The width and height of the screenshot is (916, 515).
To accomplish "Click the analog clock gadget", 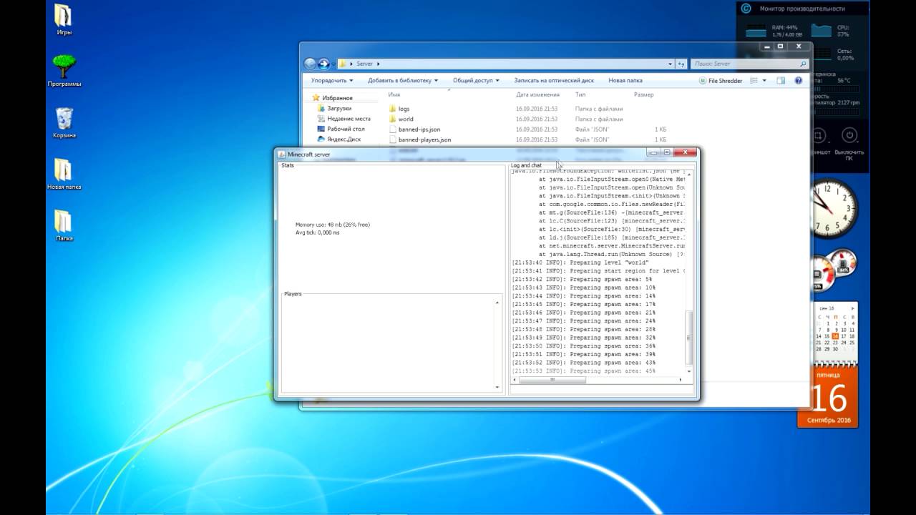I will coord(834,208).
